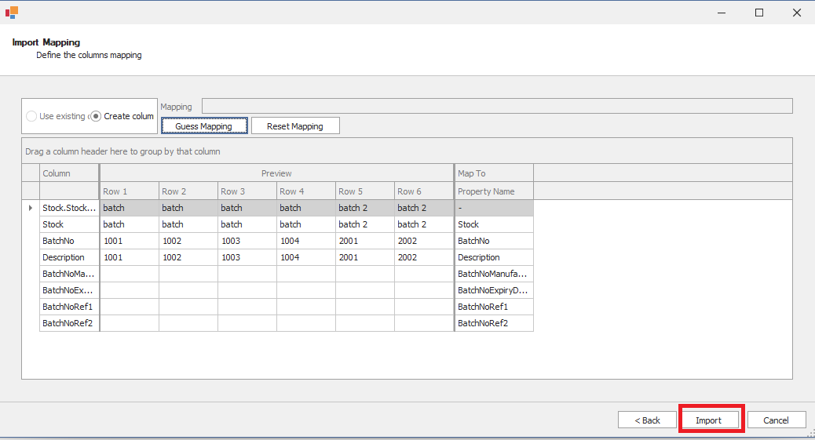
Task: Click the Row 4 column header
Action: coord(306,191)
